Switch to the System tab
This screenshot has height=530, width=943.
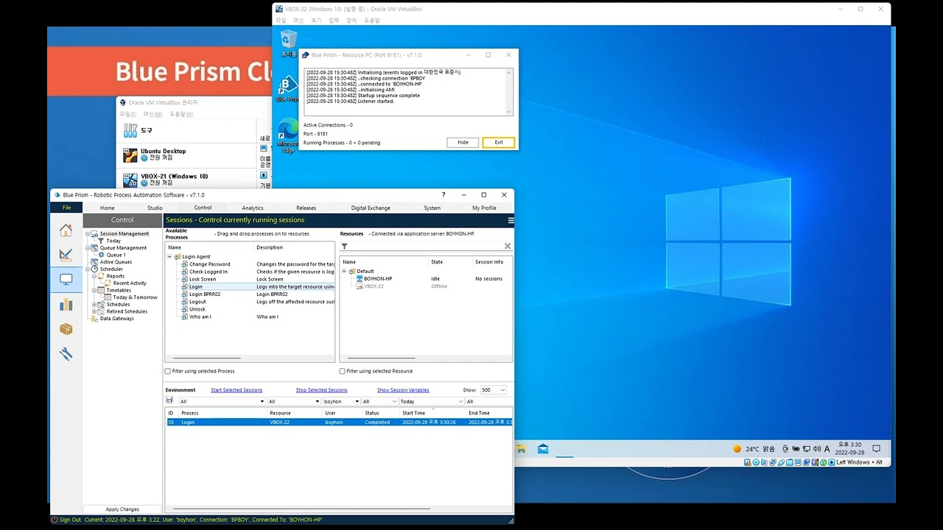(x=432, y=208)
